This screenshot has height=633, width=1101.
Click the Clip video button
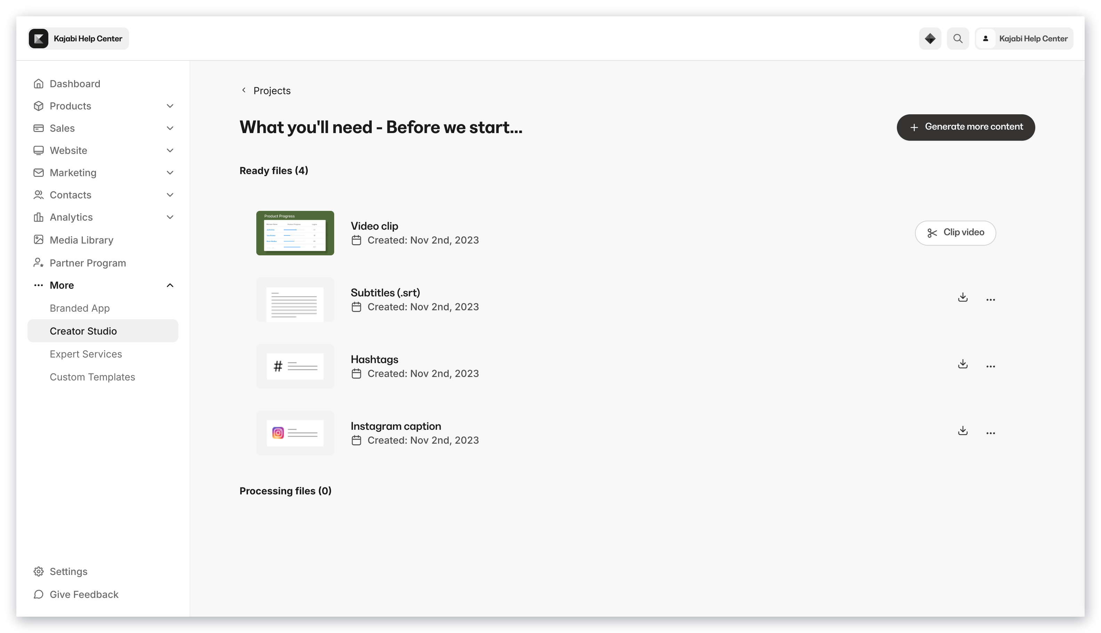tap(955, 232)
